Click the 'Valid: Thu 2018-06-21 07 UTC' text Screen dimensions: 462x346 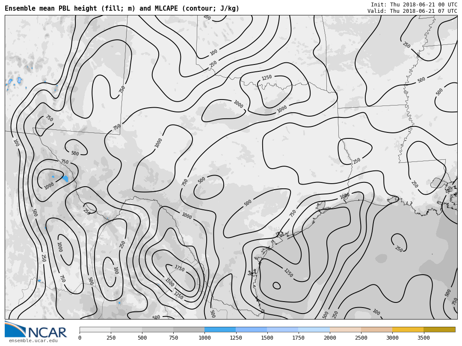tap(412, 11)
